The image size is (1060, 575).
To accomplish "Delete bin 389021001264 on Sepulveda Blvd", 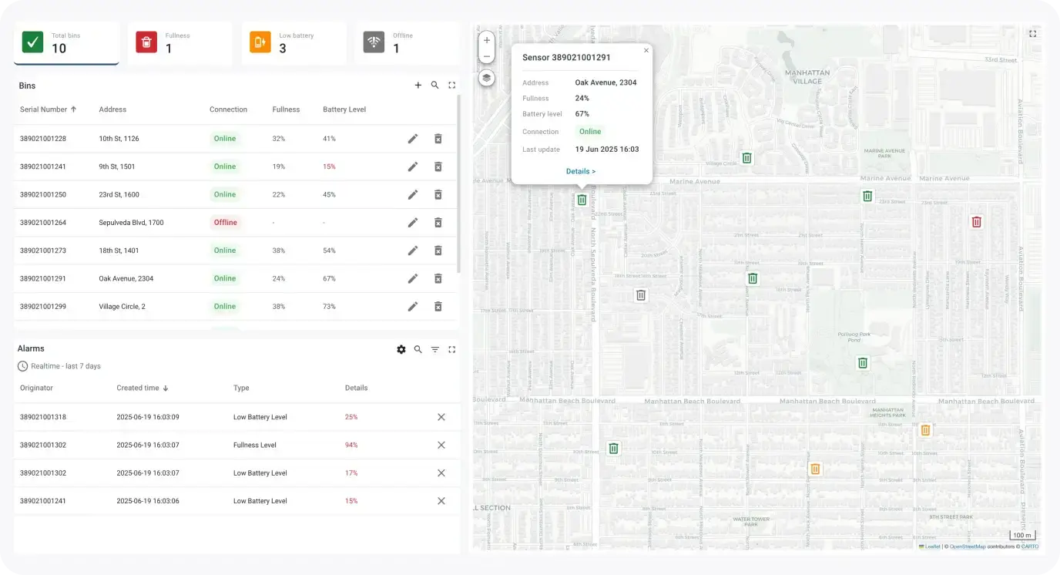I will 438,223.
